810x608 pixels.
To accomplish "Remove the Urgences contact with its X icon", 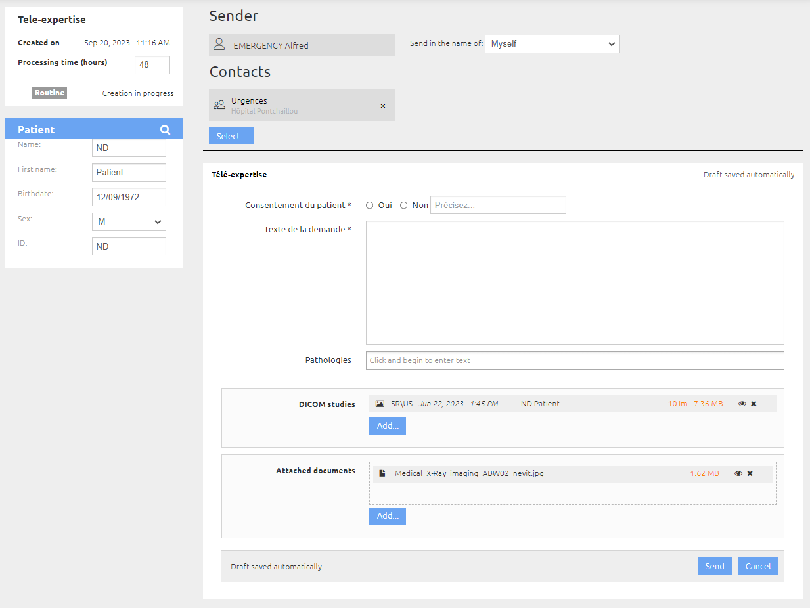I will coord(383,106).
